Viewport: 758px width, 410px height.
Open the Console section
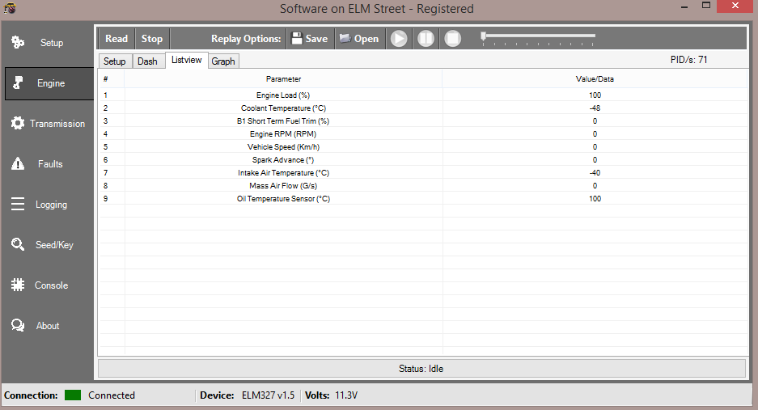point(47,285)
